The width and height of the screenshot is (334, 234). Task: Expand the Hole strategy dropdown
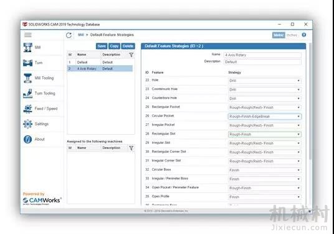pos(265,81)
